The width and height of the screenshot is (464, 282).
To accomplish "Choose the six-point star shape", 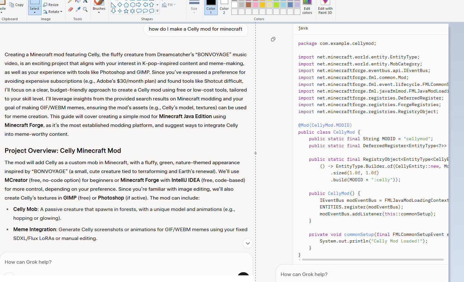I will (x=132, y=11).
